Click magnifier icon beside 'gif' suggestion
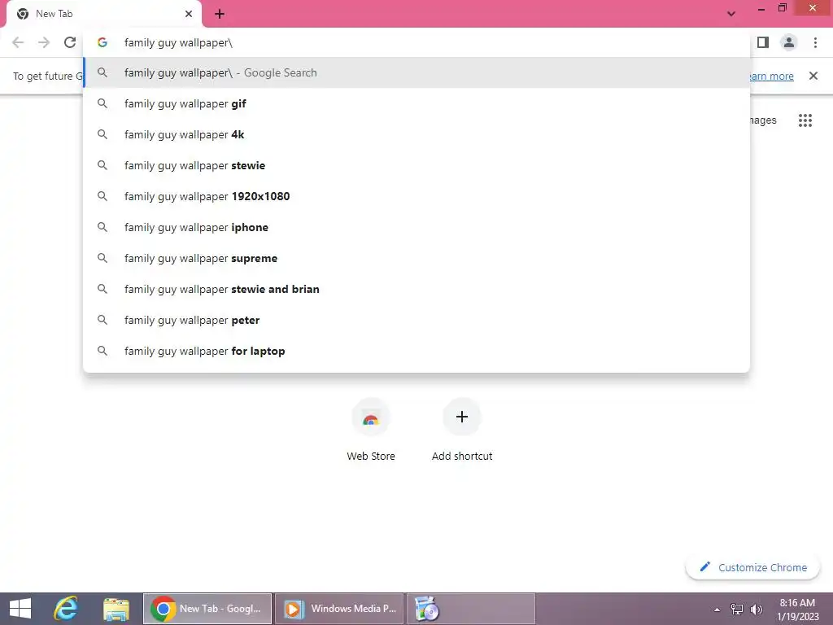Viewport: 833px width, 625px height. (102, 103)
